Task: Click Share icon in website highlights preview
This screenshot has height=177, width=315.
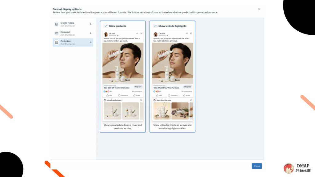Action: click(184, 95)
